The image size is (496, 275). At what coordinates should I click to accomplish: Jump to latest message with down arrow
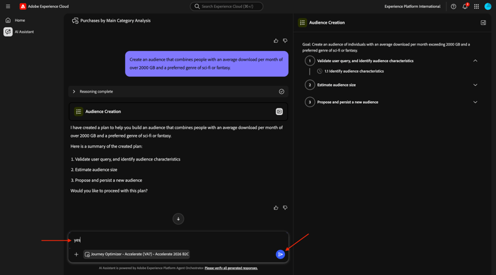[179, 219]
